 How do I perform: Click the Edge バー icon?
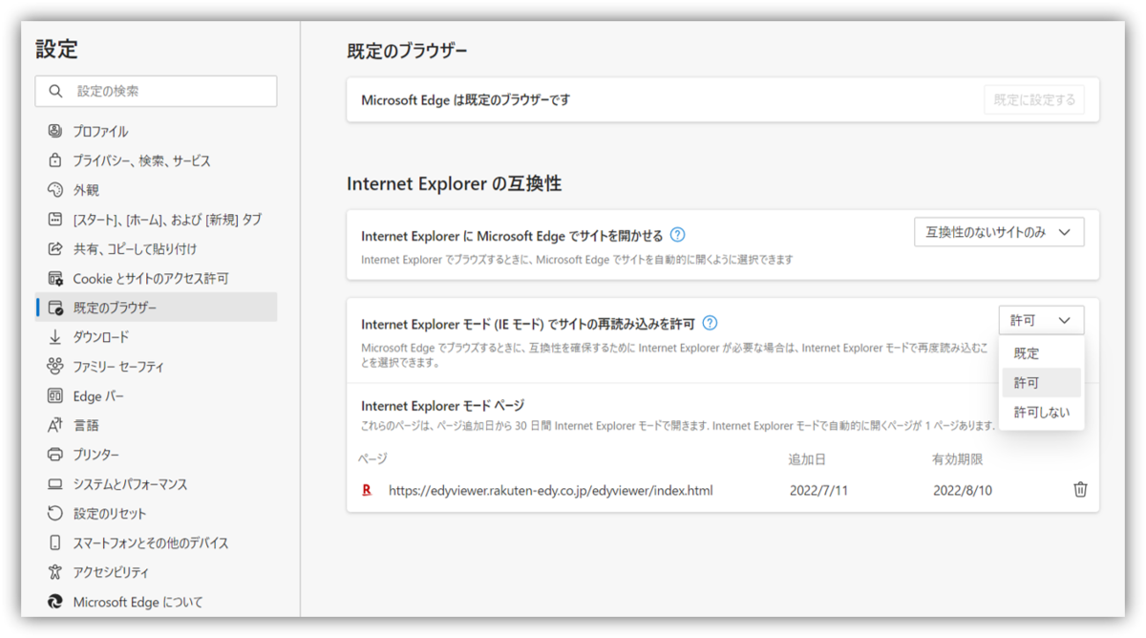(x=55, y=395)
